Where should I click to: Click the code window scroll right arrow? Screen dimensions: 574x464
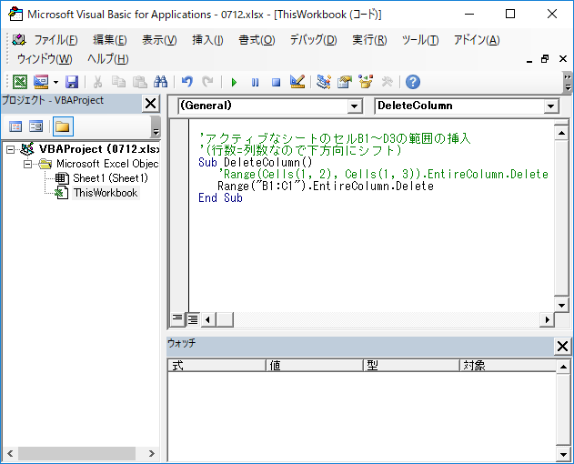(x=548, y=319)
